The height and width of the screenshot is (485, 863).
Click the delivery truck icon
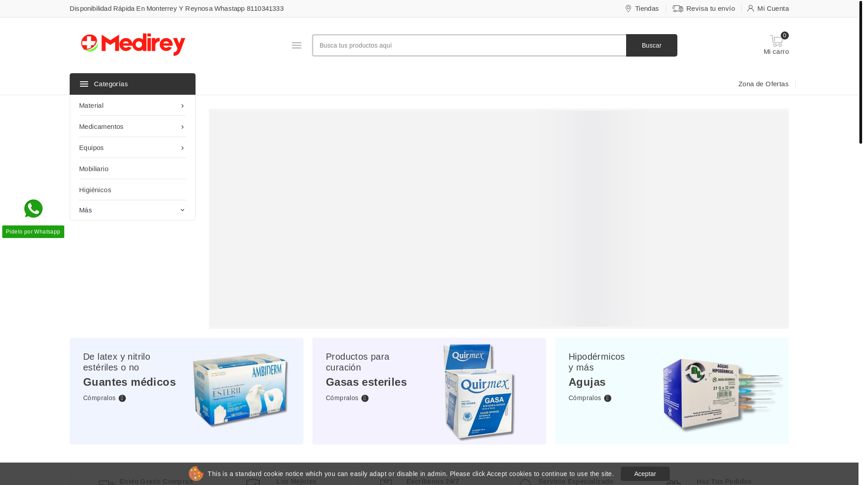pyautogui.click(x=678, y=9)
